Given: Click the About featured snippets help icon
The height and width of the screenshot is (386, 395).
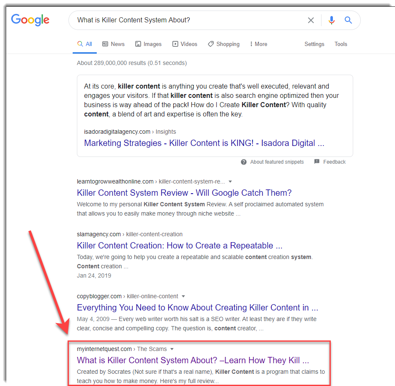Looking at the screenshot, I should click(x=244, y=162).
